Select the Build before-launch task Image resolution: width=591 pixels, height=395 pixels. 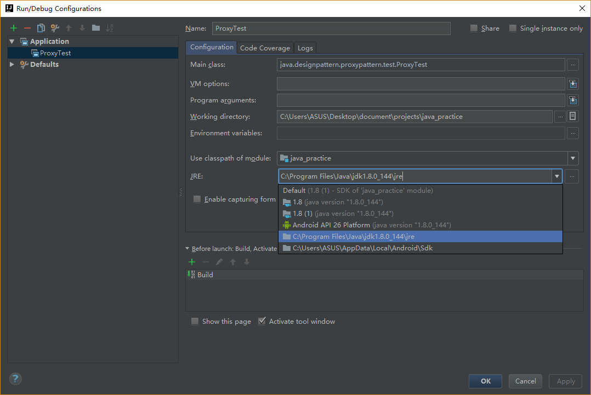pyautogui.click(x=384, y=275)
